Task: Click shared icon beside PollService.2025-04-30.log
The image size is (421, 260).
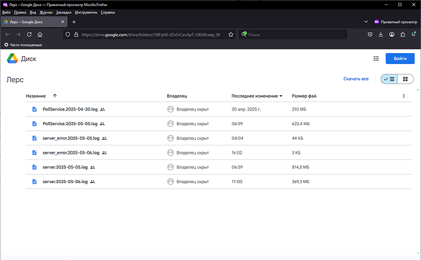Action: [x=103, y=109]
